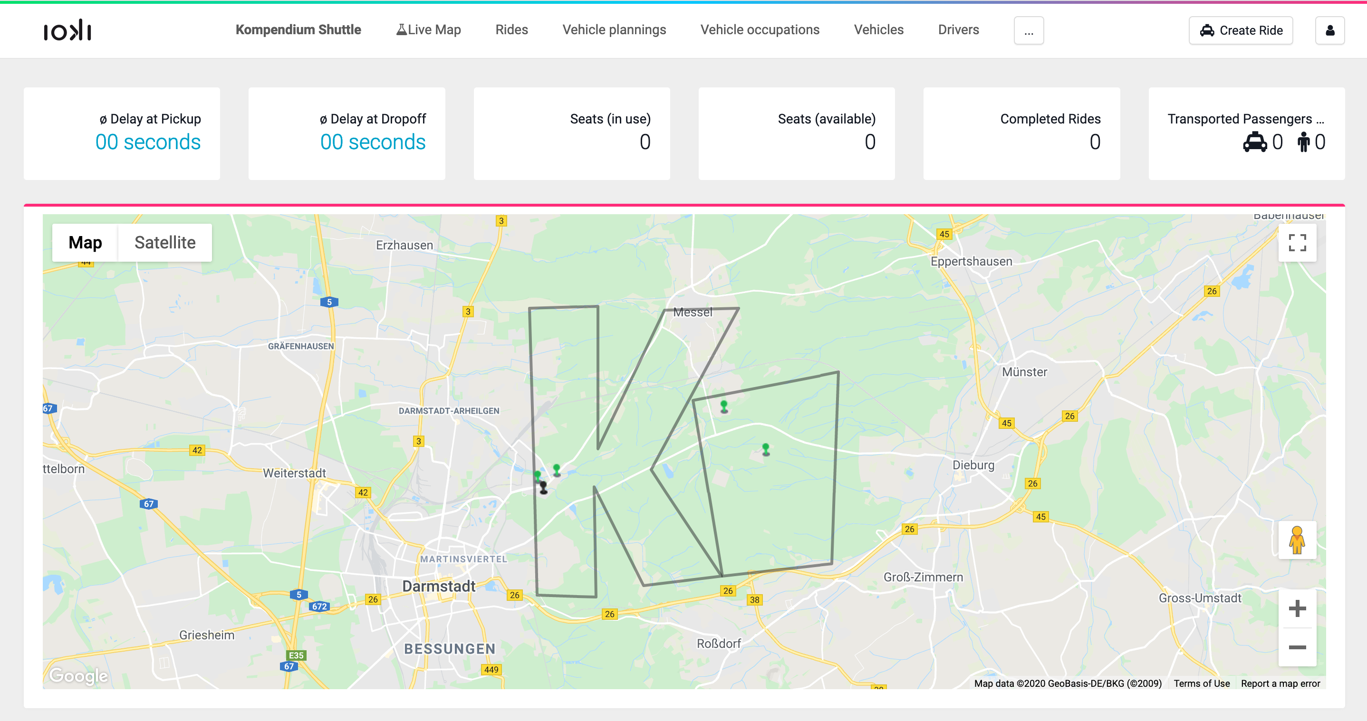The height and width of the screenshot is (721, 1367).
Task: Zoom out on the map
Action: pyautogui.click(x=1297, y=647)
